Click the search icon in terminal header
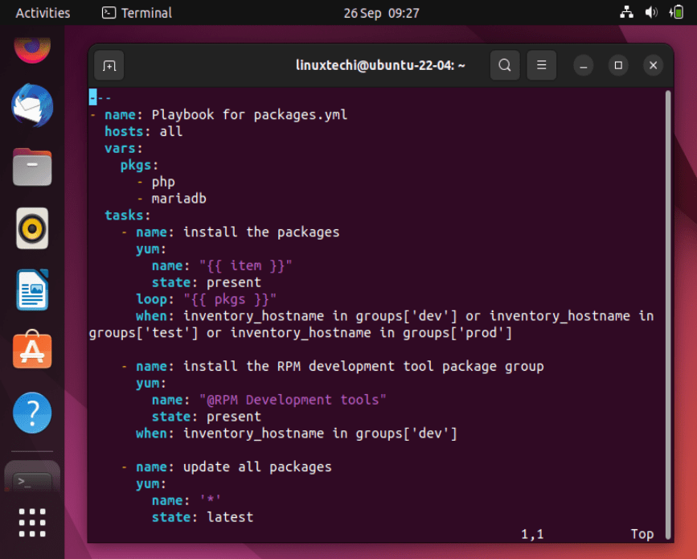The width and height of the screenshot is (697, 559). click(x=505, y=65)
